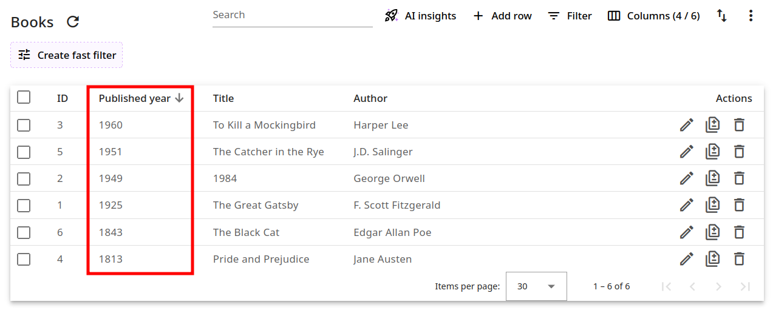The height and width of the screenshot is (330, 773).
Task: Sort by Published year column header
Action: click(x=135, y=98)
